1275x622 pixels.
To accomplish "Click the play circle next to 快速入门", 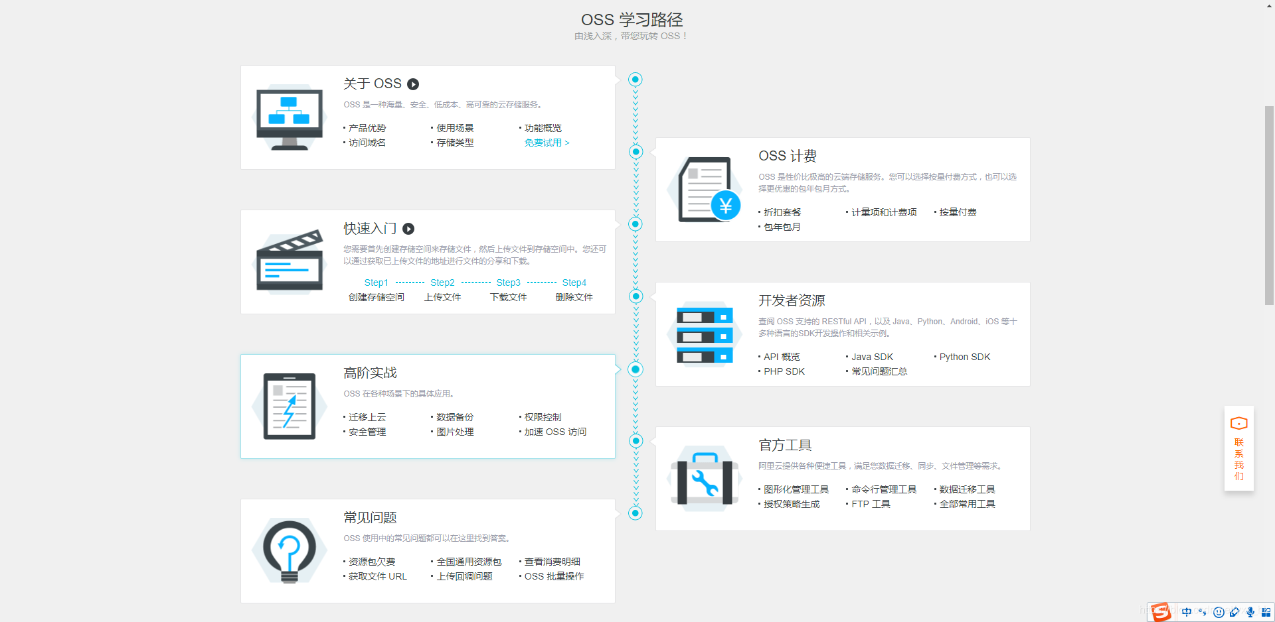I will pos(408,228).
